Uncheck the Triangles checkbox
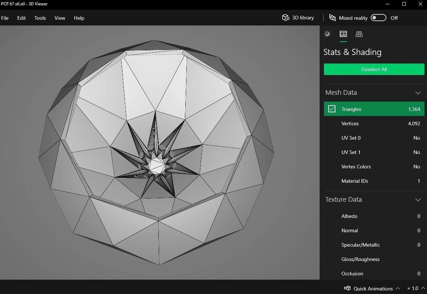This screenshot has width=427, height=294. (332, 109)
